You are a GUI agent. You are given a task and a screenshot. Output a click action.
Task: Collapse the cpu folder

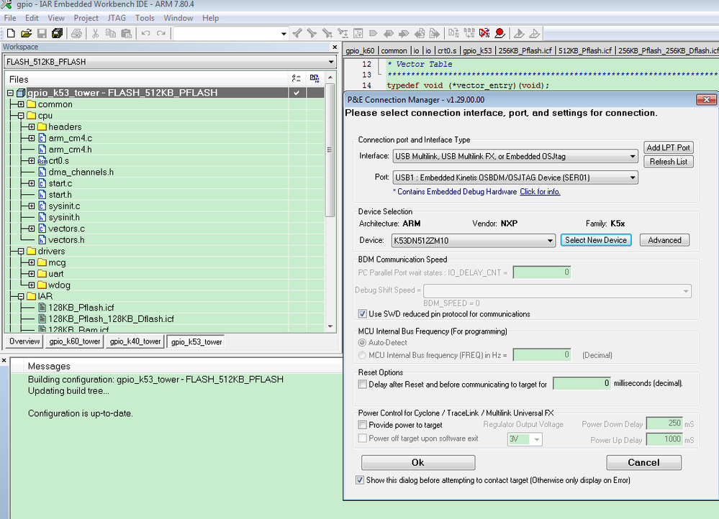(21, 116)
